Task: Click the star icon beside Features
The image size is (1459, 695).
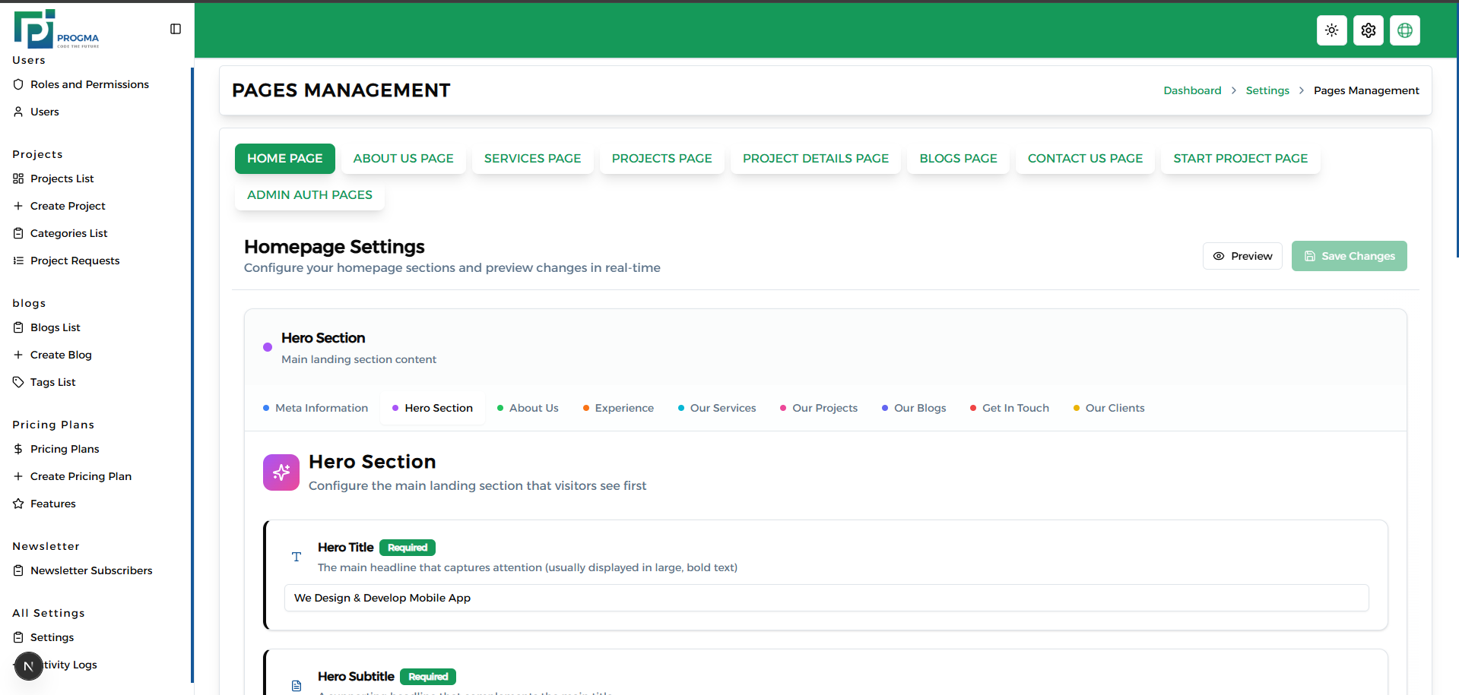Action: click(x=18, y=504)
